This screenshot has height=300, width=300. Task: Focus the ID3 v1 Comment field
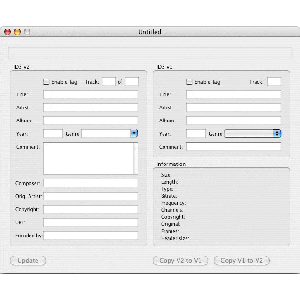coord(234,147)
